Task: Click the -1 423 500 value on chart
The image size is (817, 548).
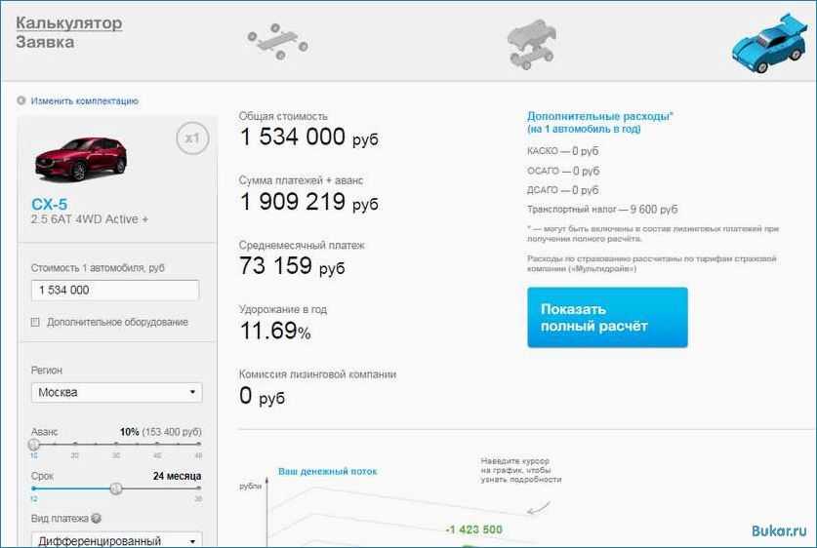Action: pos(474,529)
